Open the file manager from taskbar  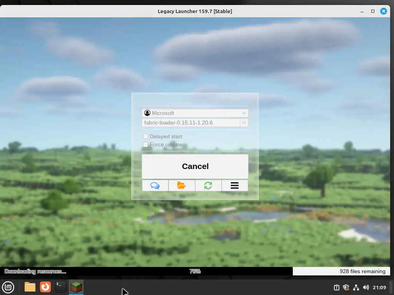30,287
